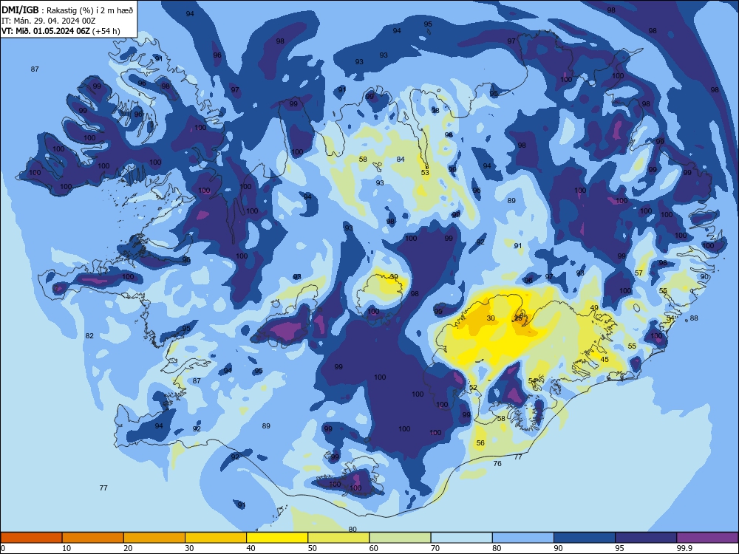Click the map value '25' on the orange spot
739x554 pixels.
[519, 318]
